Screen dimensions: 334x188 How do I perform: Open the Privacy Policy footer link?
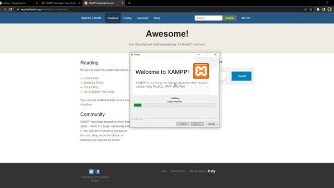pos(178,171)
